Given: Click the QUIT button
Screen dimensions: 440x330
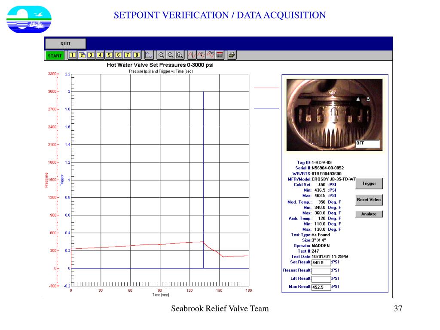Looking at the screenshot, I should coord(65,43).
